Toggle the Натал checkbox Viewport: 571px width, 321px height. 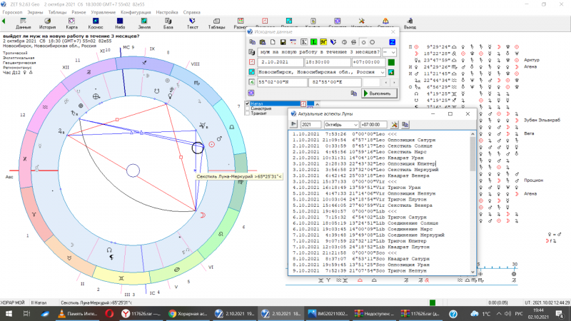[248, 103]
